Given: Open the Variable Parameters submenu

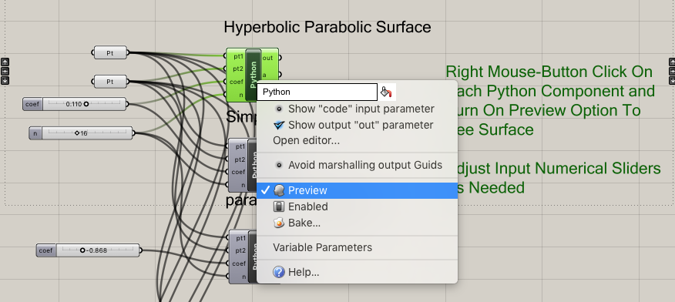Looking at the screenshot, I should click(322, 247).
